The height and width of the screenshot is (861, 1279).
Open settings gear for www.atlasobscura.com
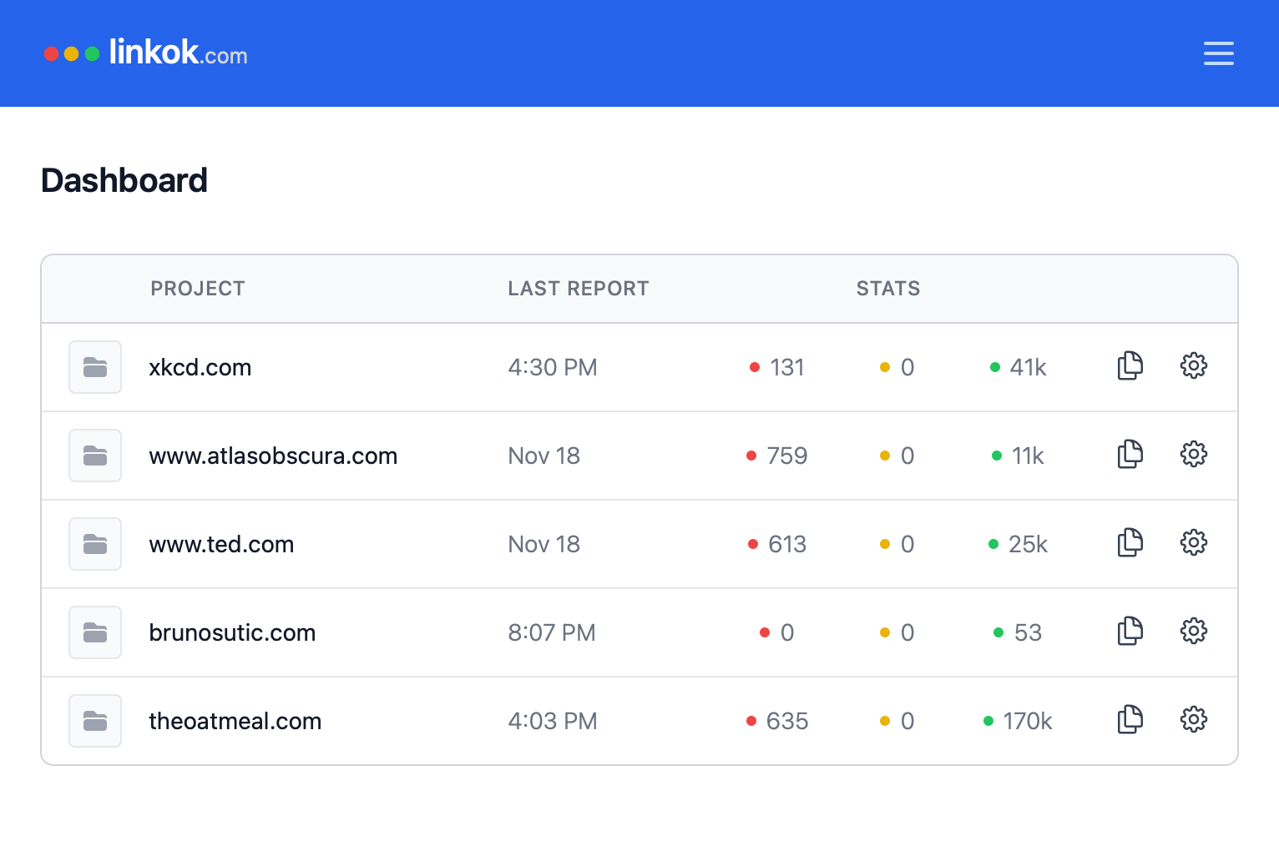1193,455
